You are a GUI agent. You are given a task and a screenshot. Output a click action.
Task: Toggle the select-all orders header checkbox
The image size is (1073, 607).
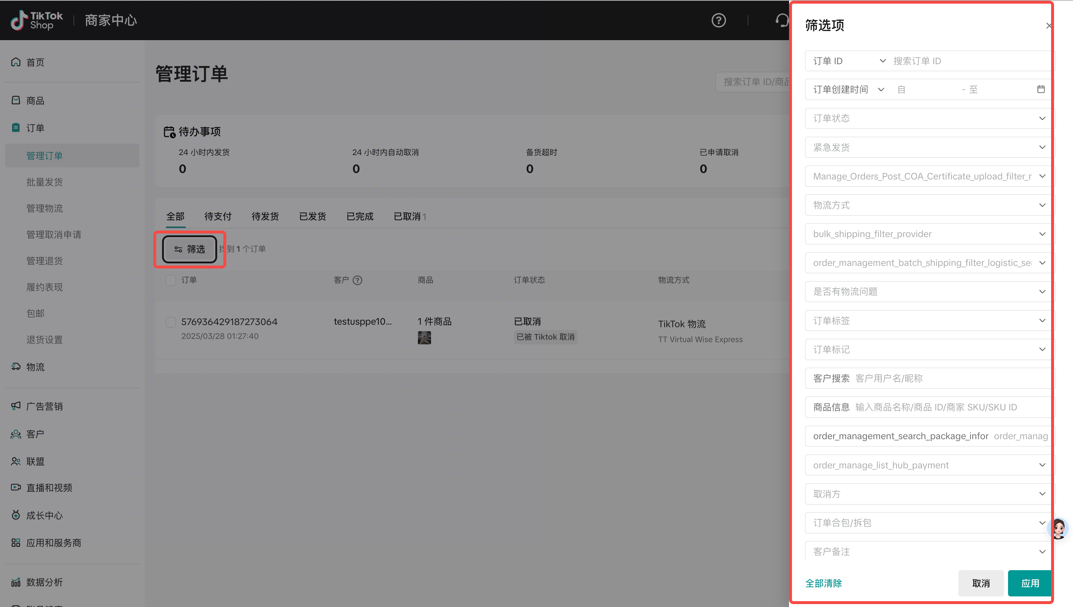(170, 280)
